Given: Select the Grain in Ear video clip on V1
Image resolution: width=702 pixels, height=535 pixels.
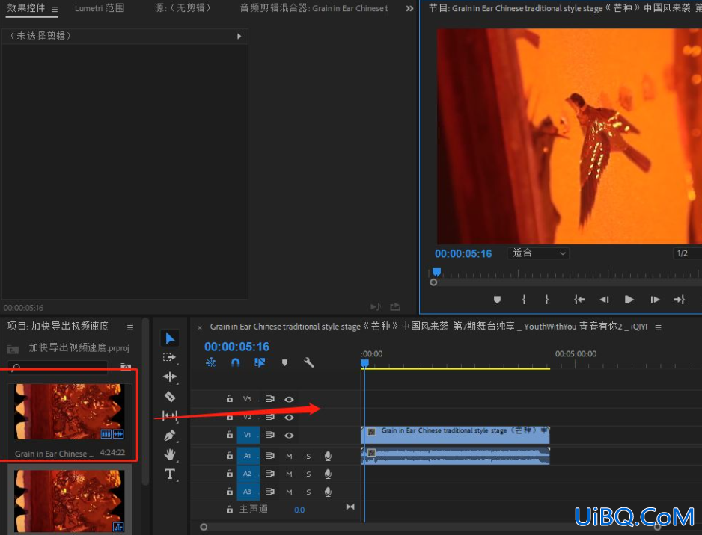Looking at the screenshot, I should (455, 435).
